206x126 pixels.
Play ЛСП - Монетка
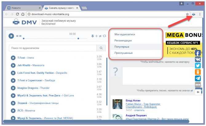coord(13,111)
